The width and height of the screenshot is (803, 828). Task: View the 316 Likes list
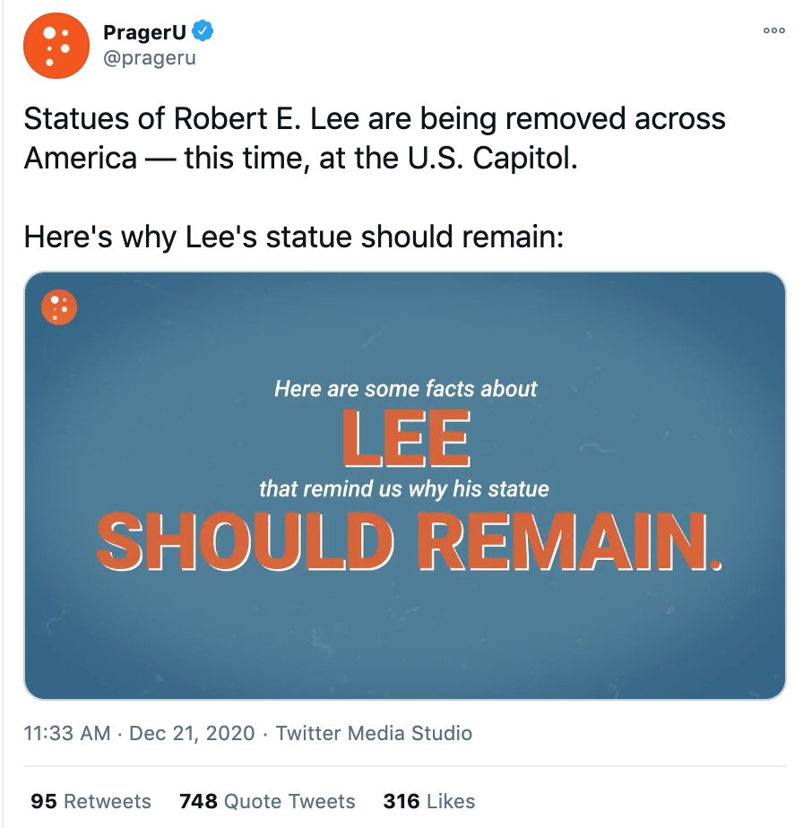pyautogui.click(x=429, y=801)
